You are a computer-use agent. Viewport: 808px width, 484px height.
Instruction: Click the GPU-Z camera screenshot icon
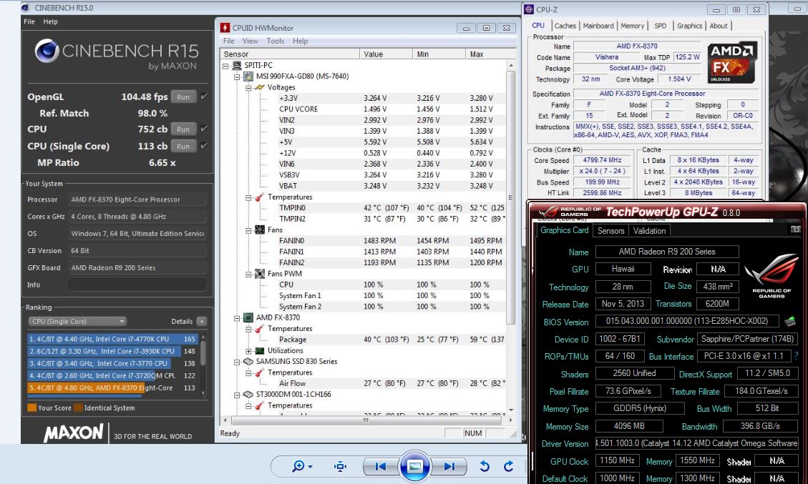tap(796, 229)
